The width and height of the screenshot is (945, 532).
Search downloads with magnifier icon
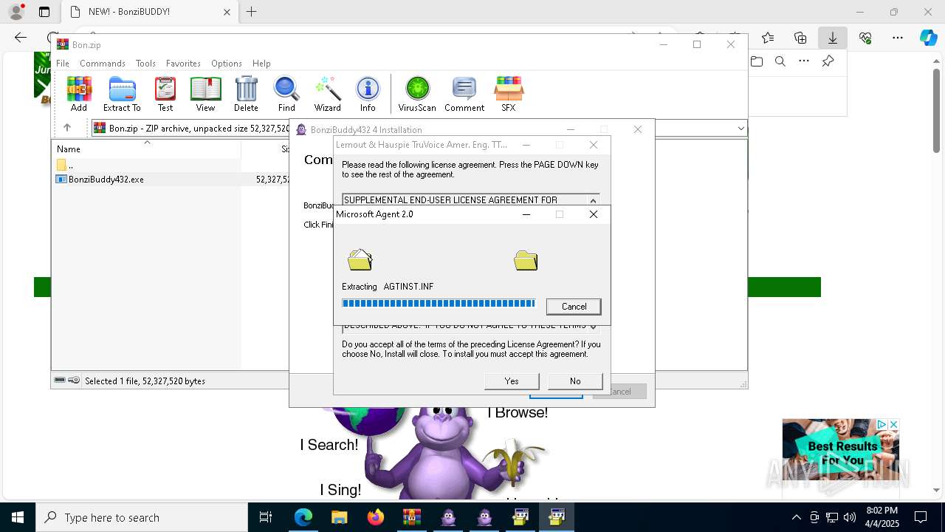click(x=780, y=61)
